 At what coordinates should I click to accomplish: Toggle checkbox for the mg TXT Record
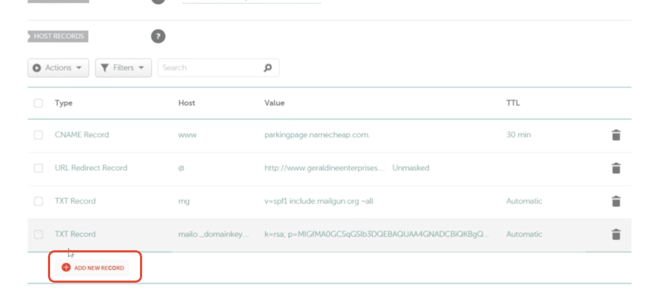pyautogui.click(x=39, y=201)
